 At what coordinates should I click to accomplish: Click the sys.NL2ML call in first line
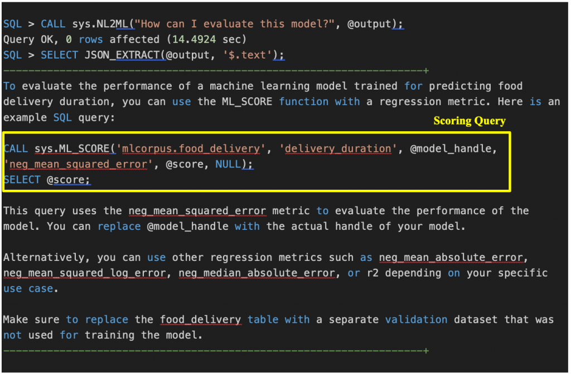point(103,24)
